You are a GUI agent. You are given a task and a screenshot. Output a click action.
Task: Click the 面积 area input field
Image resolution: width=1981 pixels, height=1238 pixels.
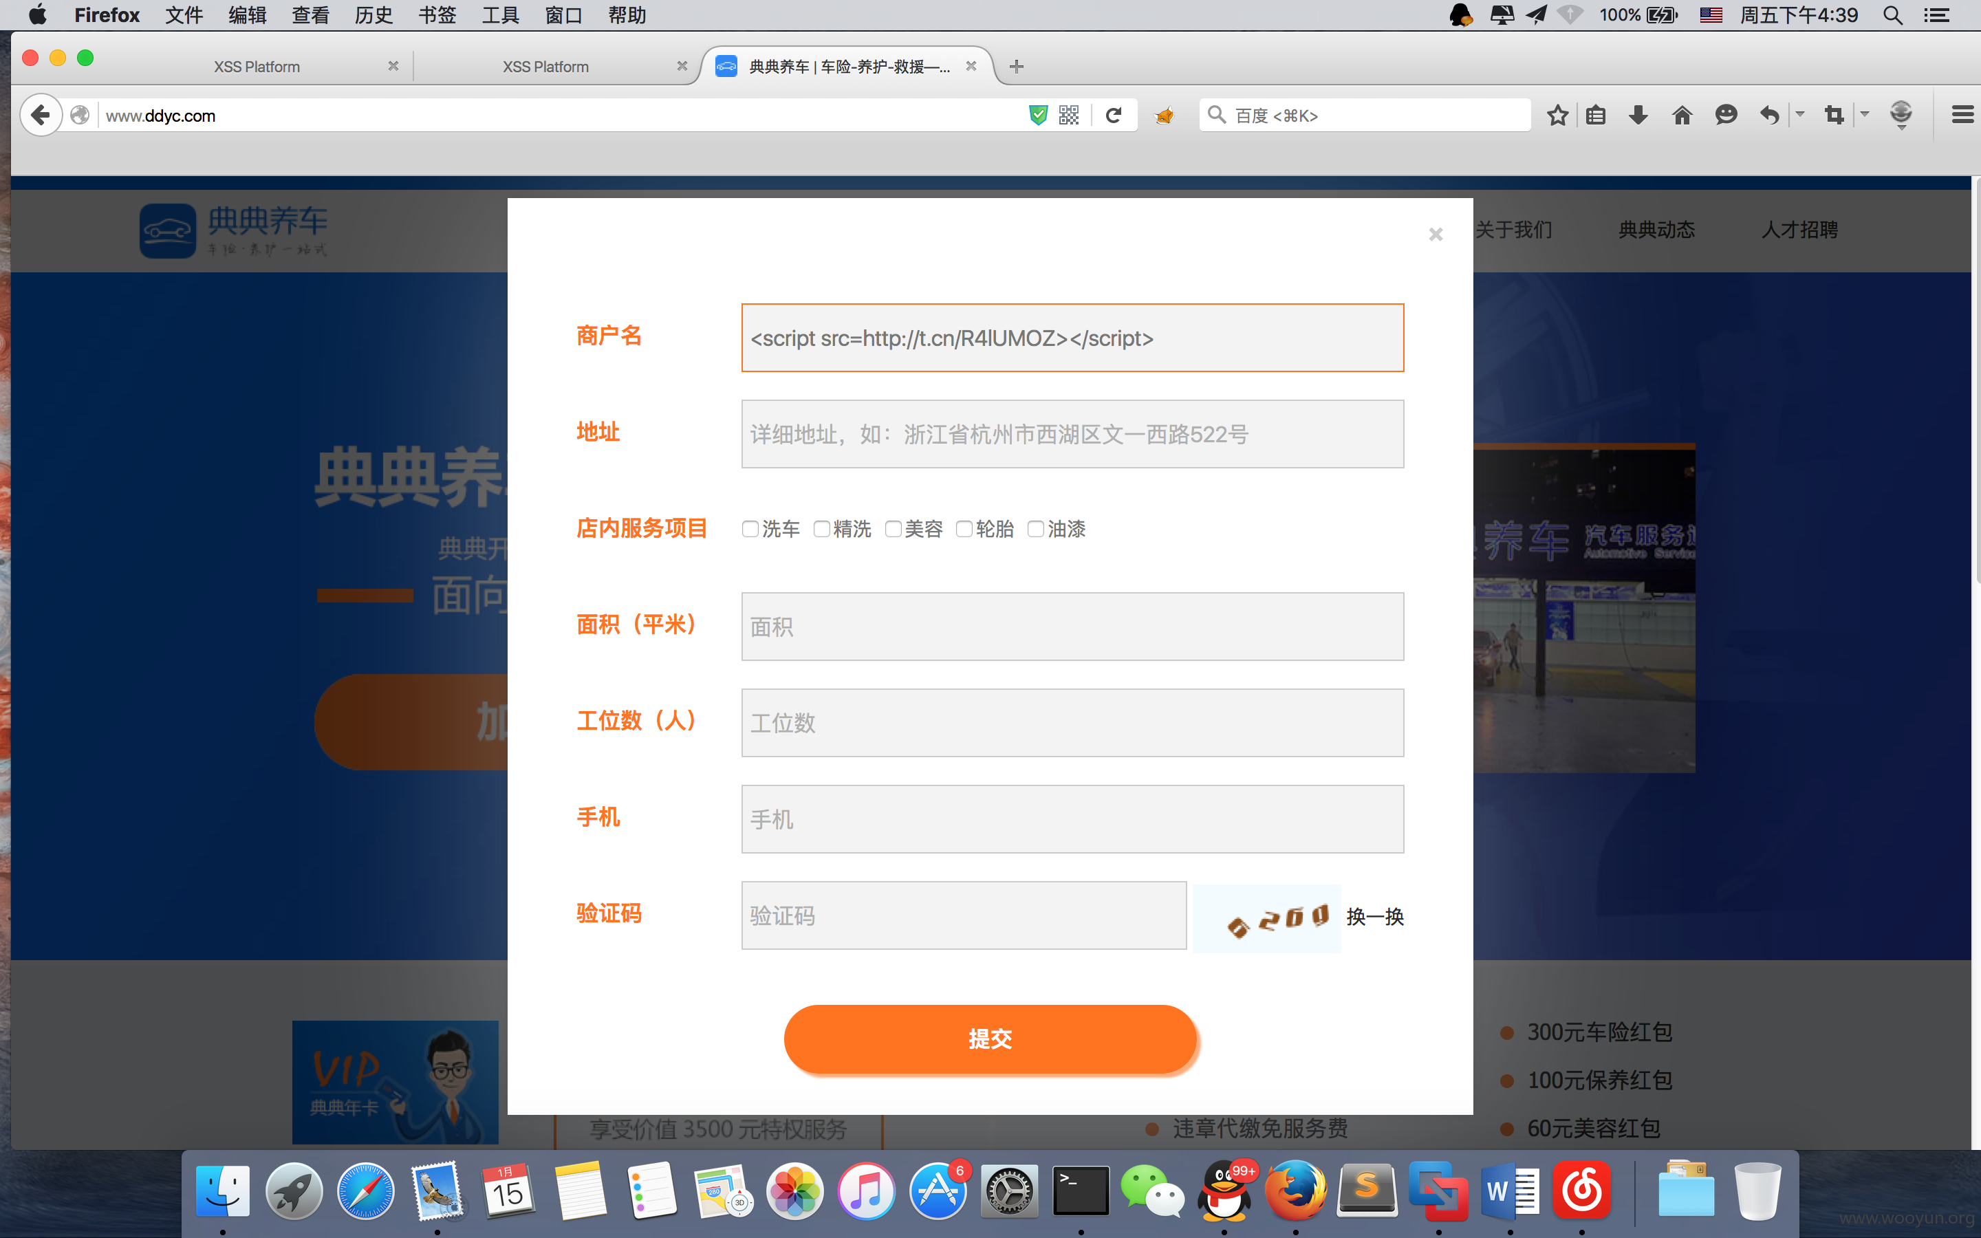pos(1072,627)
